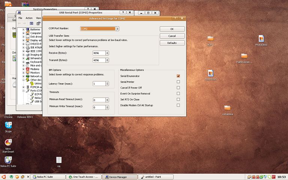The width and height of the screenshot is (288, 180).
Task: Tick Cancel If Power Off checkbox
Action: pos(178,87)
